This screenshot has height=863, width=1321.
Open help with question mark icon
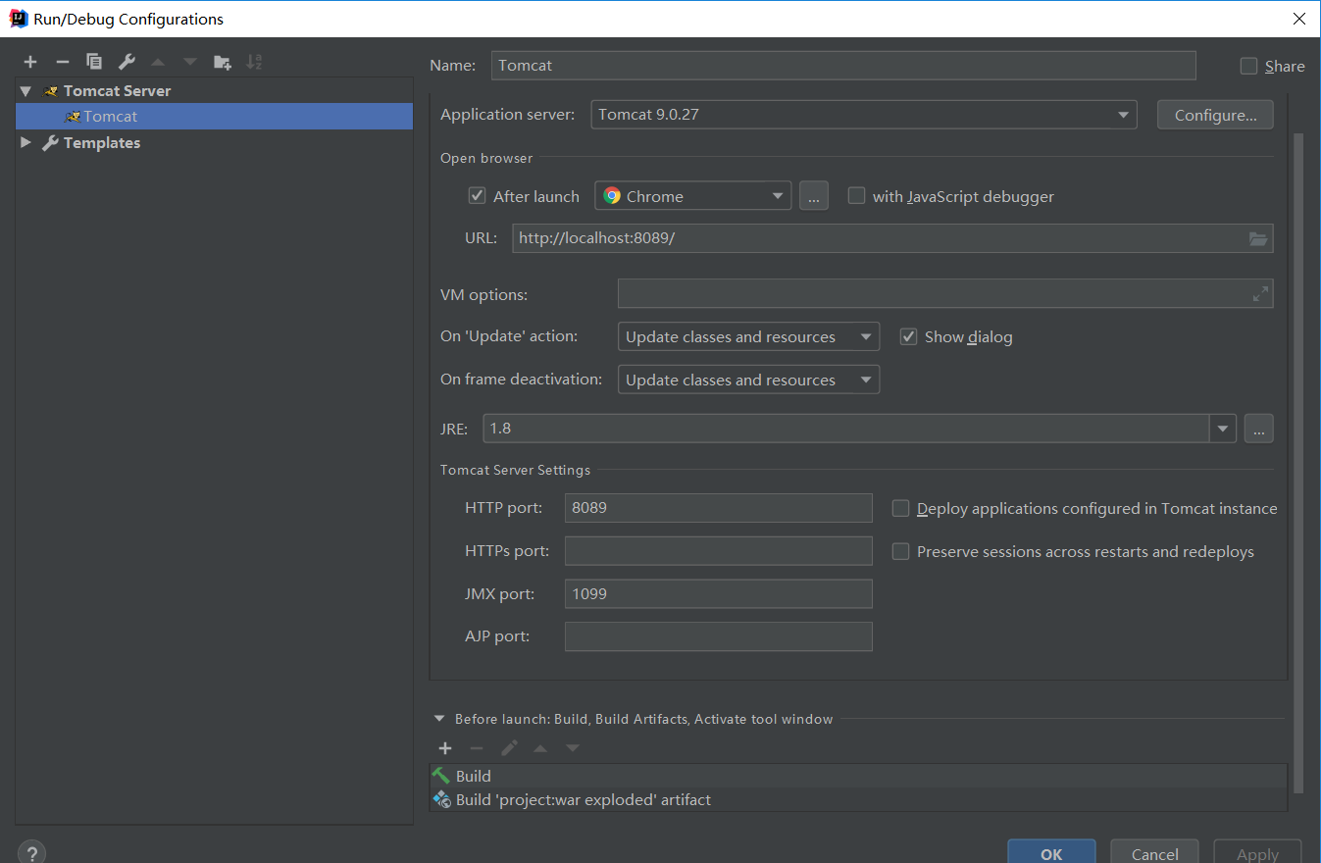[x=31, y=852]
